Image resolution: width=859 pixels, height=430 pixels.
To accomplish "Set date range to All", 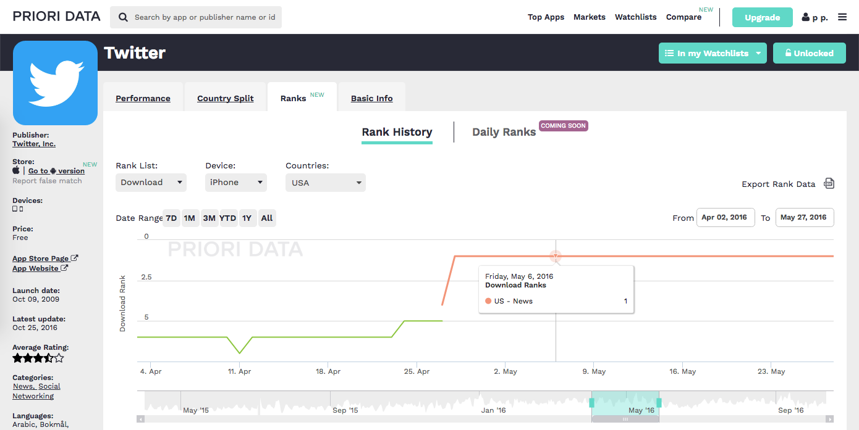I will coord(267,218).
